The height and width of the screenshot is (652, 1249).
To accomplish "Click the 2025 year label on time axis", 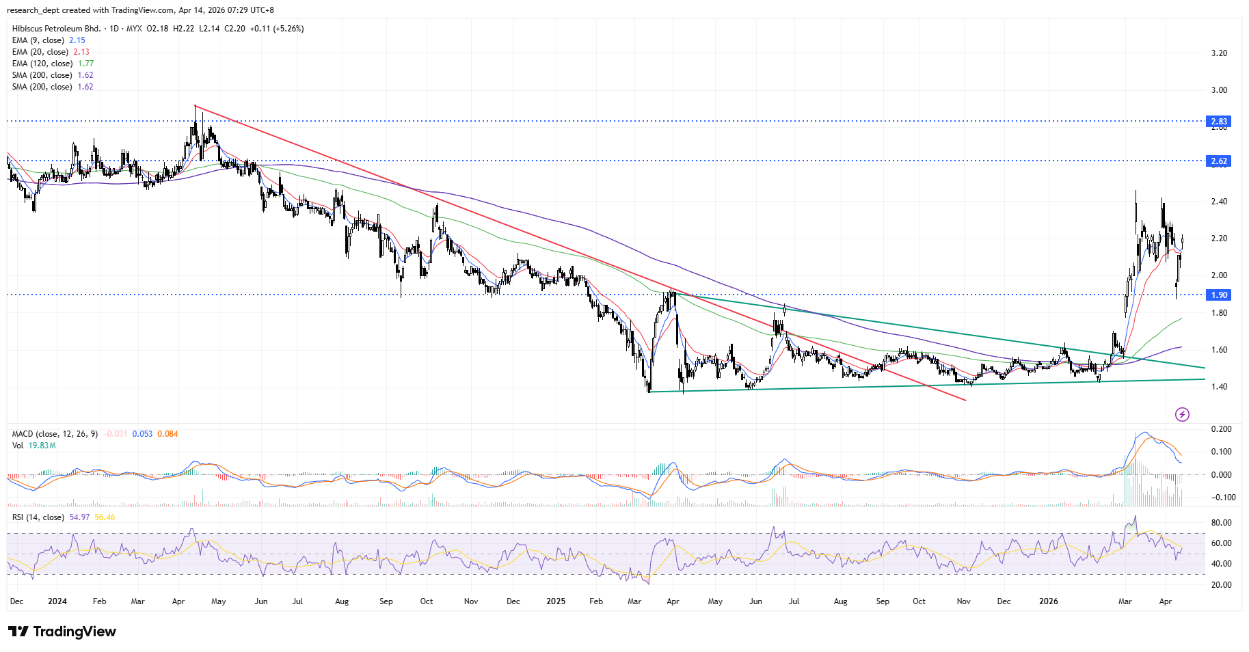I will click(556, 601).
